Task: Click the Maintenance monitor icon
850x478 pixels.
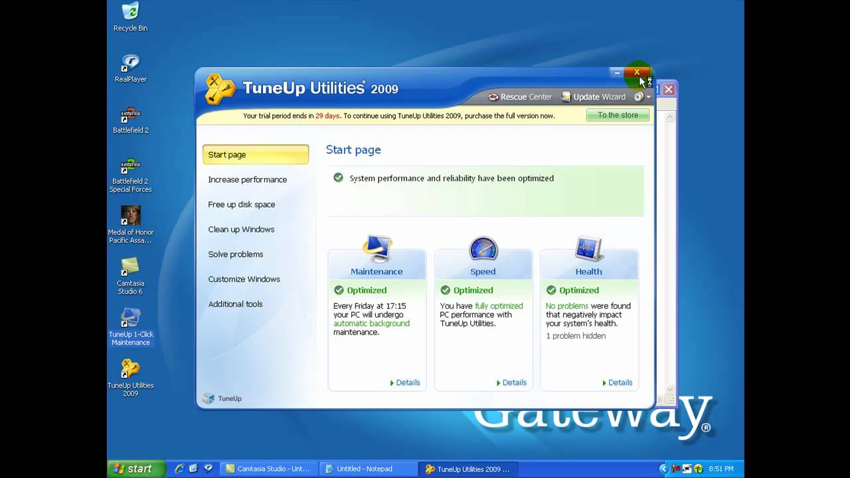Action: point(377,248)
